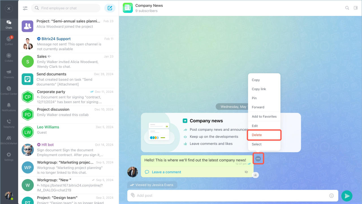The image size is (362, 204).
Task: Open the emoji smiley picker
Action: (331, 196)
